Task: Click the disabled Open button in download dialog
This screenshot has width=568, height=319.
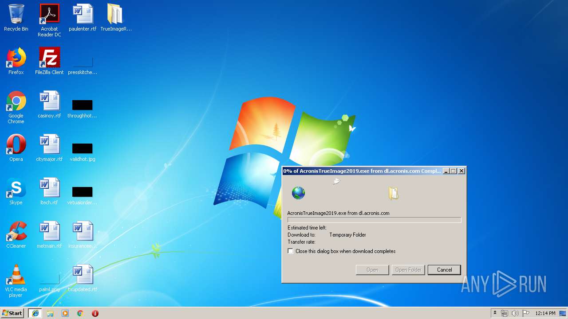Action: click(x=372, y=270)
